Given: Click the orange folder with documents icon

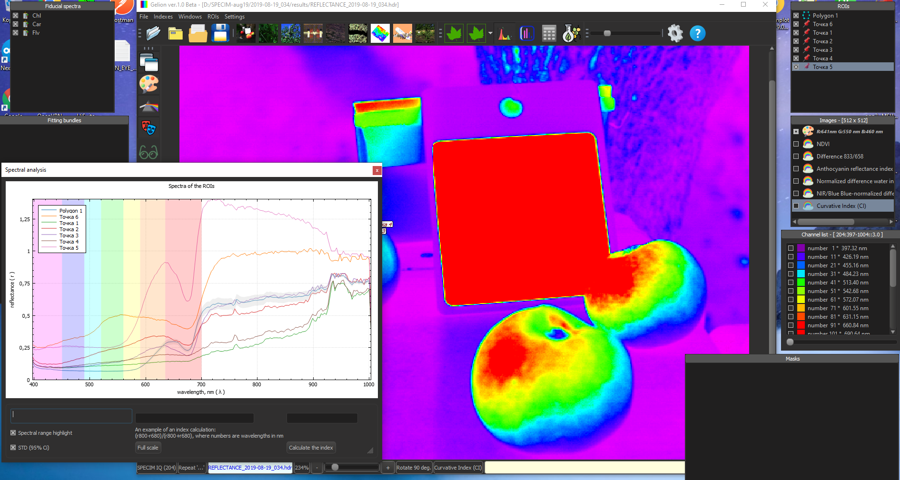Looking at the screenshot, I should pos(198,33).
